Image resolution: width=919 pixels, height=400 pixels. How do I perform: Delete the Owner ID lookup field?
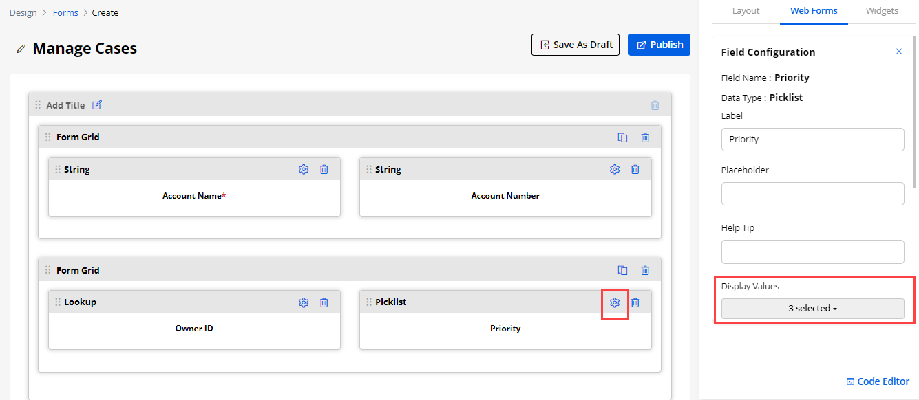tap(324, 302)
